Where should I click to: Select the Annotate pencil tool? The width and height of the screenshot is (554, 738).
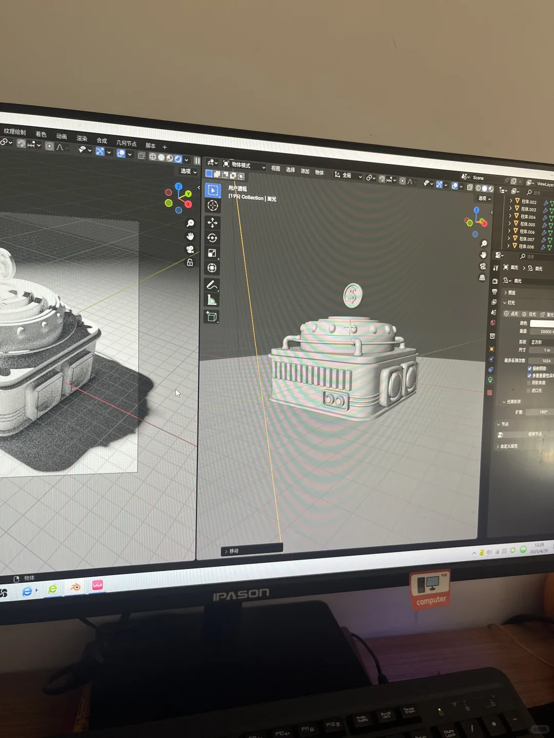[212, 285]
